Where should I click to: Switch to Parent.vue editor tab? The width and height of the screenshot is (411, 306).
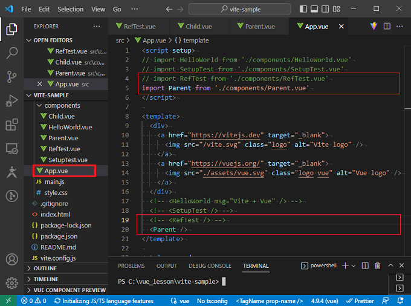coord(259,26)
